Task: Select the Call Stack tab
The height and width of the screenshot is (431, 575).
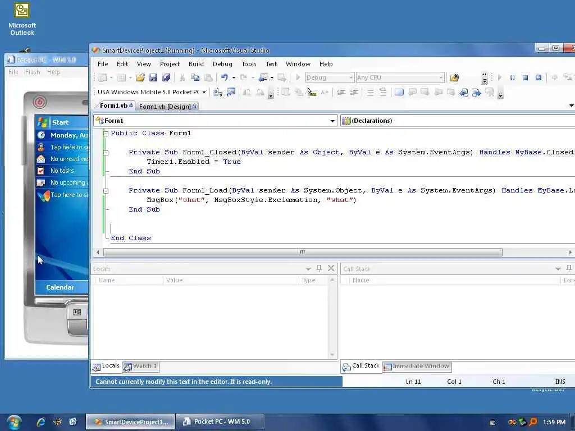Action: tap(361, 366)
